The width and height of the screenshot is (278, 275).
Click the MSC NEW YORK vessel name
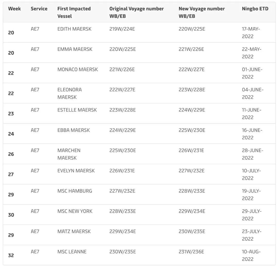pos(75,211)
